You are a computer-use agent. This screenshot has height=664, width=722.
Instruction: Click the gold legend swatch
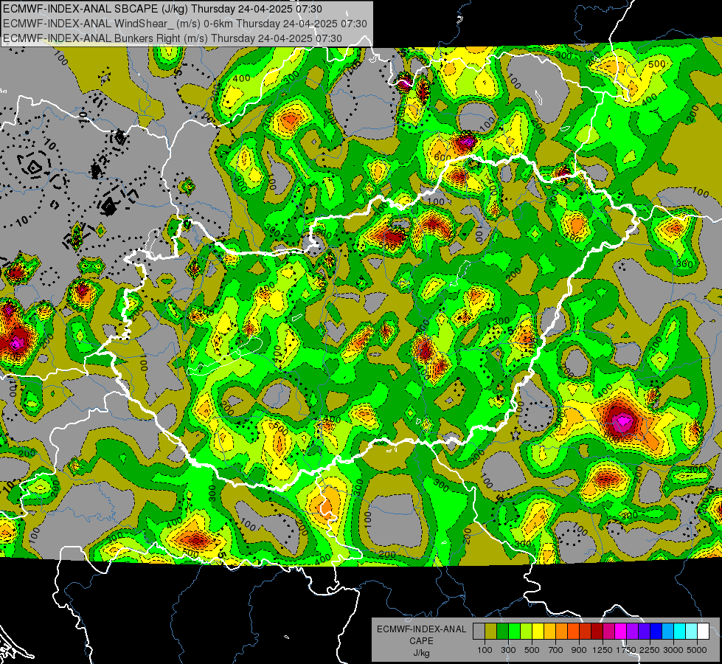[549, 632]
